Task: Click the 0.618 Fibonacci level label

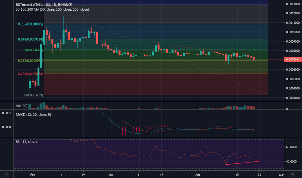Action: (30, 39)
